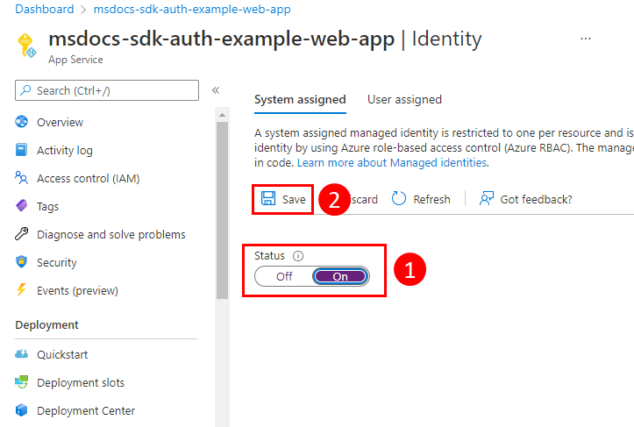Select the System assigned tab
Image resolution: width=634 pixels, height=427 pixels.
point(300,100)
